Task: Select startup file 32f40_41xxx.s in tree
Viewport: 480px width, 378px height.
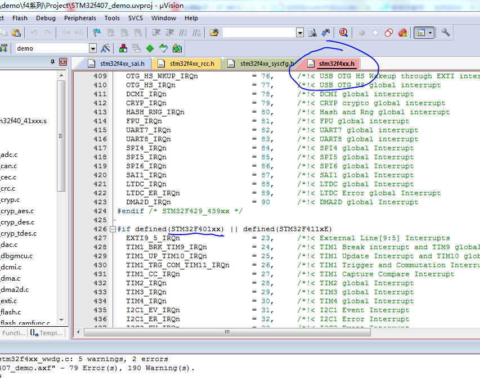Action: [23, 121]
